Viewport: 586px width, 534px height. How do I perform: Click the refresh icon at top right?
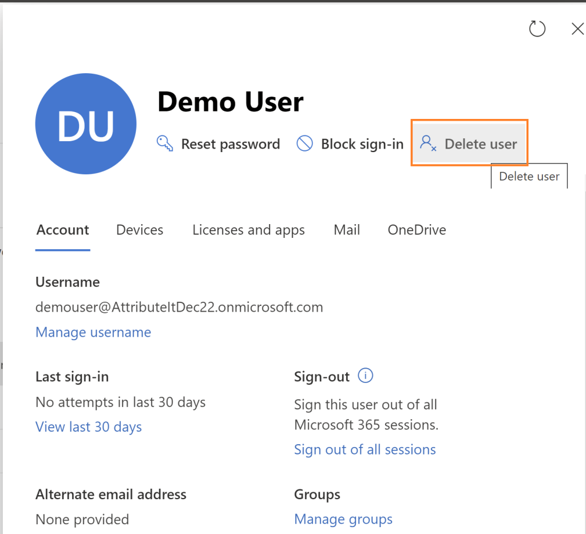point(537,29)
